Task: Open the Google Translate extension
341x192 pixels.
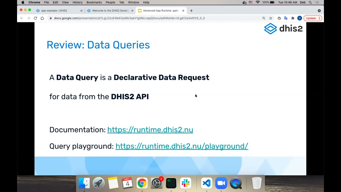Action: click(x=286, y=18)
